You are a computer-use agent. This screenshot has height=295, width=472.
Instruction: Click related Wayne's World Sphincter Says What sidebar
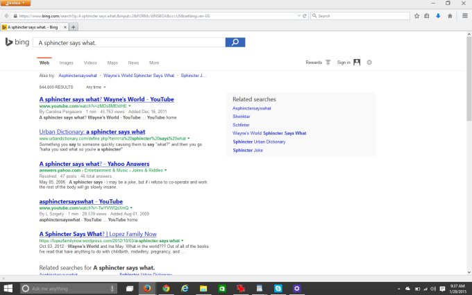point(269,133)
